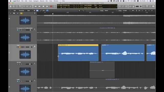Open the File menu
164x92 pixels.
click(x=22, y=1)
